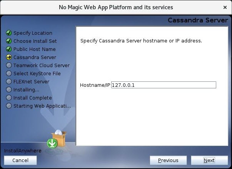This screenshot has width=232, height=169.
Task: Select the Install Complete step text
Action: point(33,98)
